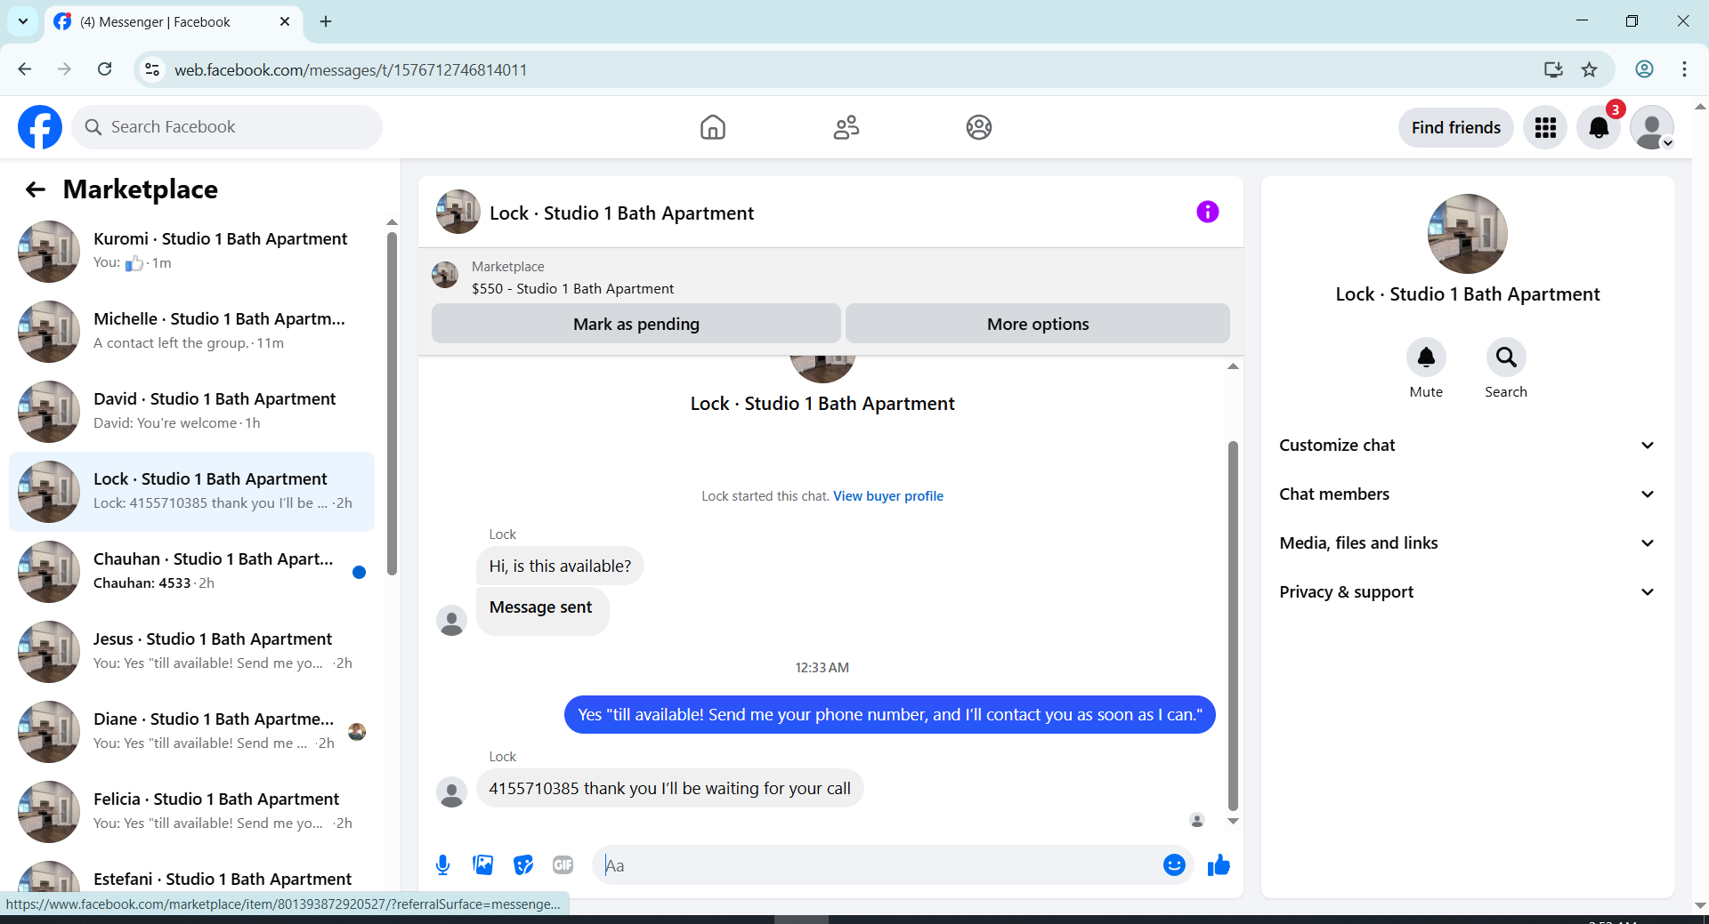Viewport: 1709px width, 924px height.
Task: Click the 'Hi, is this available?' message
Action: point(560,566)
